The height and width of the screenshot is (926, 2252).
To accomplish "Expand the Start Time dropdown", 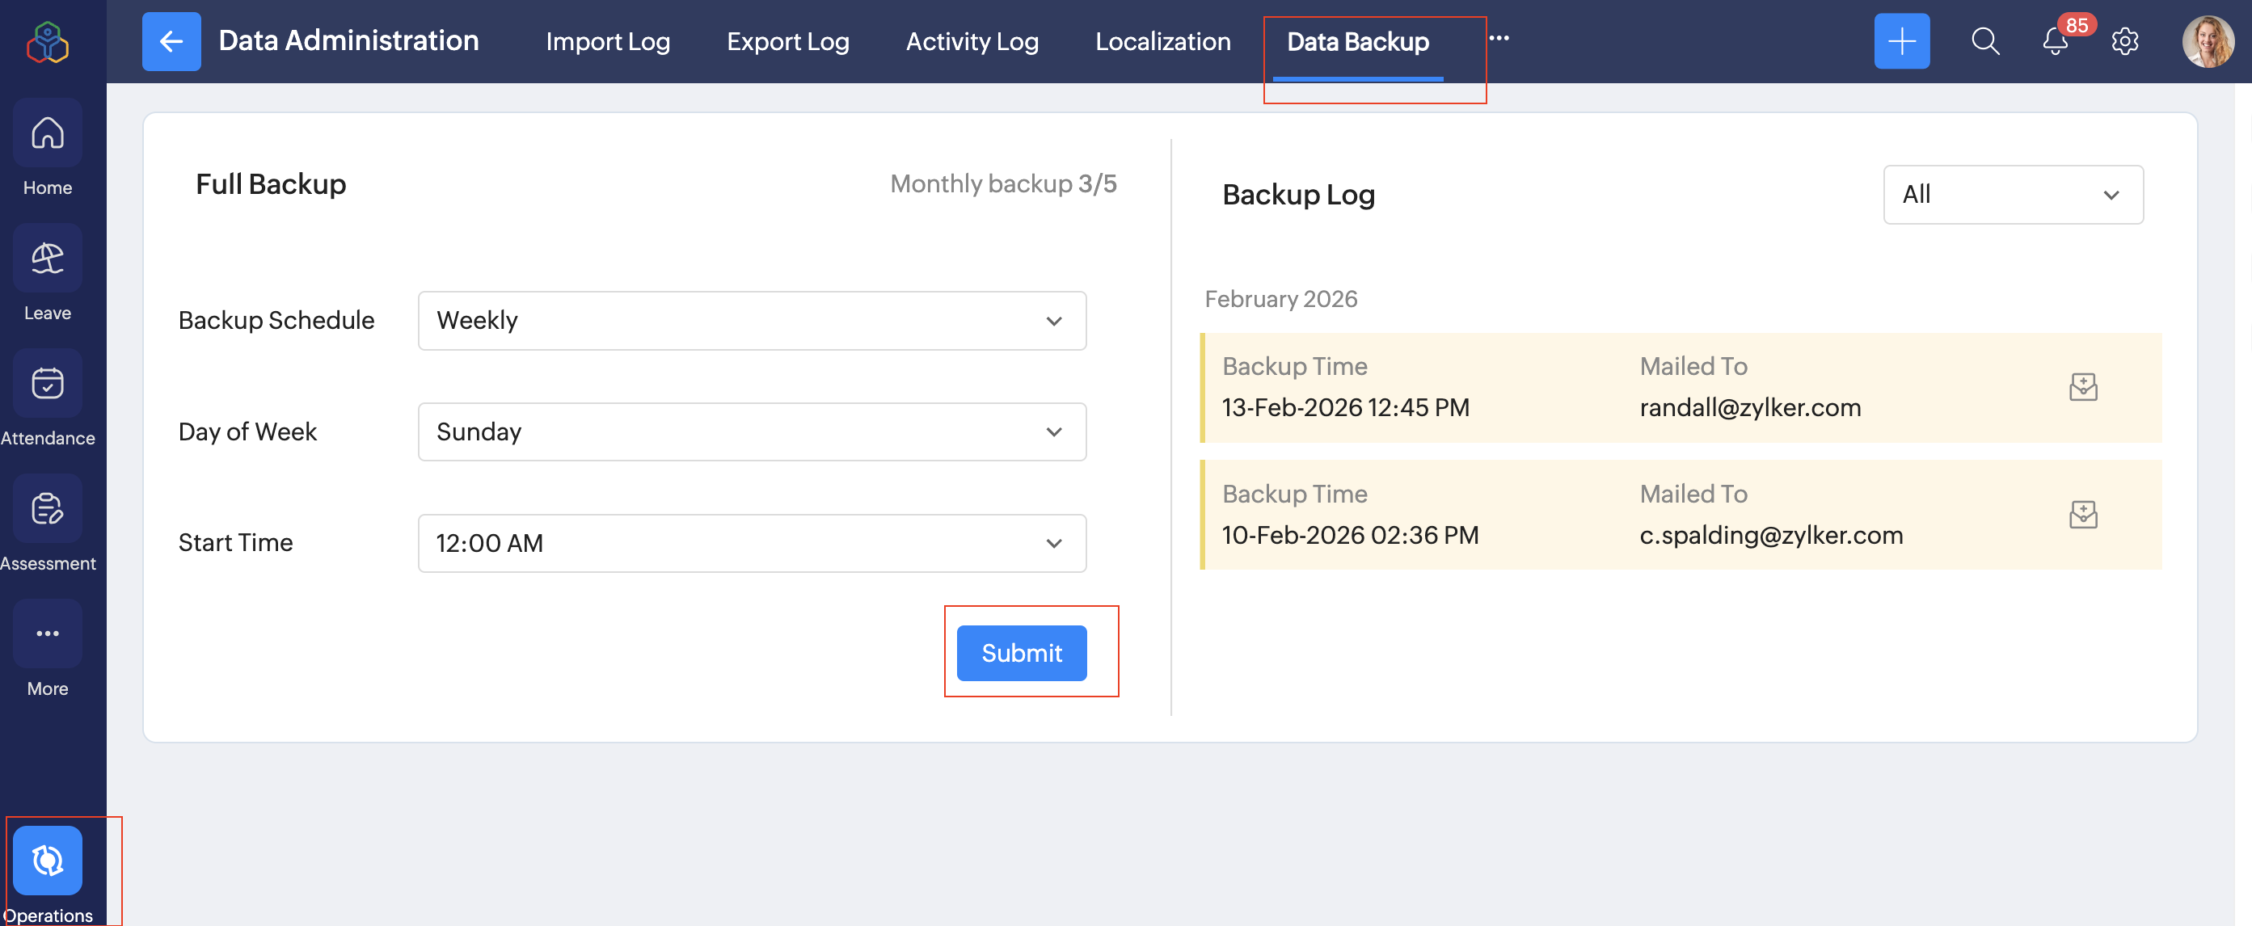I will (x=752, y=543).
